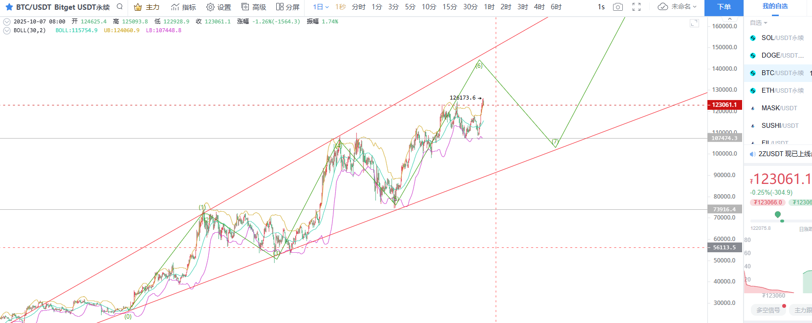This screenshot has height=323, width=812.
Task: Select ETH/USDT永续 in the watchlist
Action: 782,90
